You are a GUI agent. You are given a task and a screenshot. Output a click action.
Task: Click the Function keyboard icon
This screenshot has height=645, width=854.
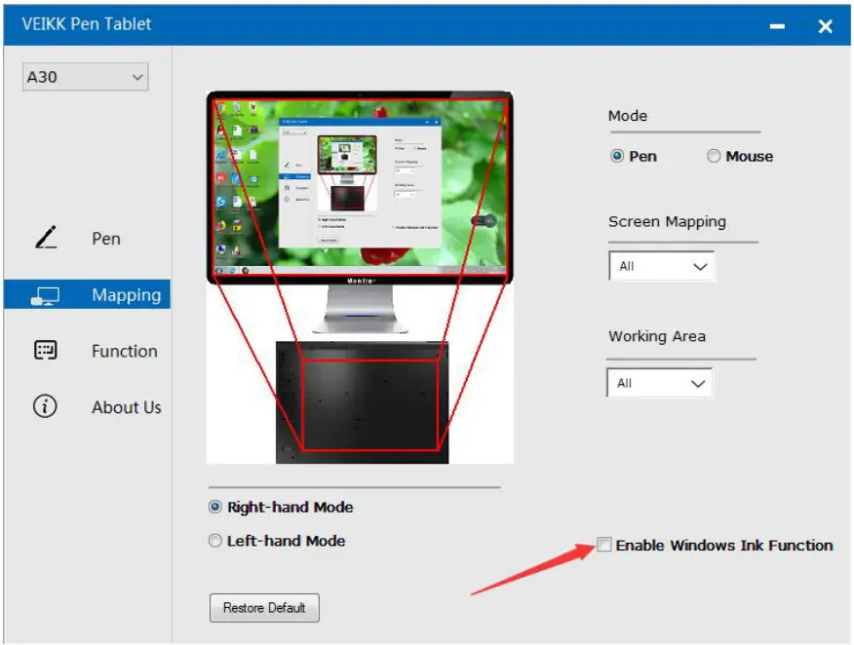(45, 350)
